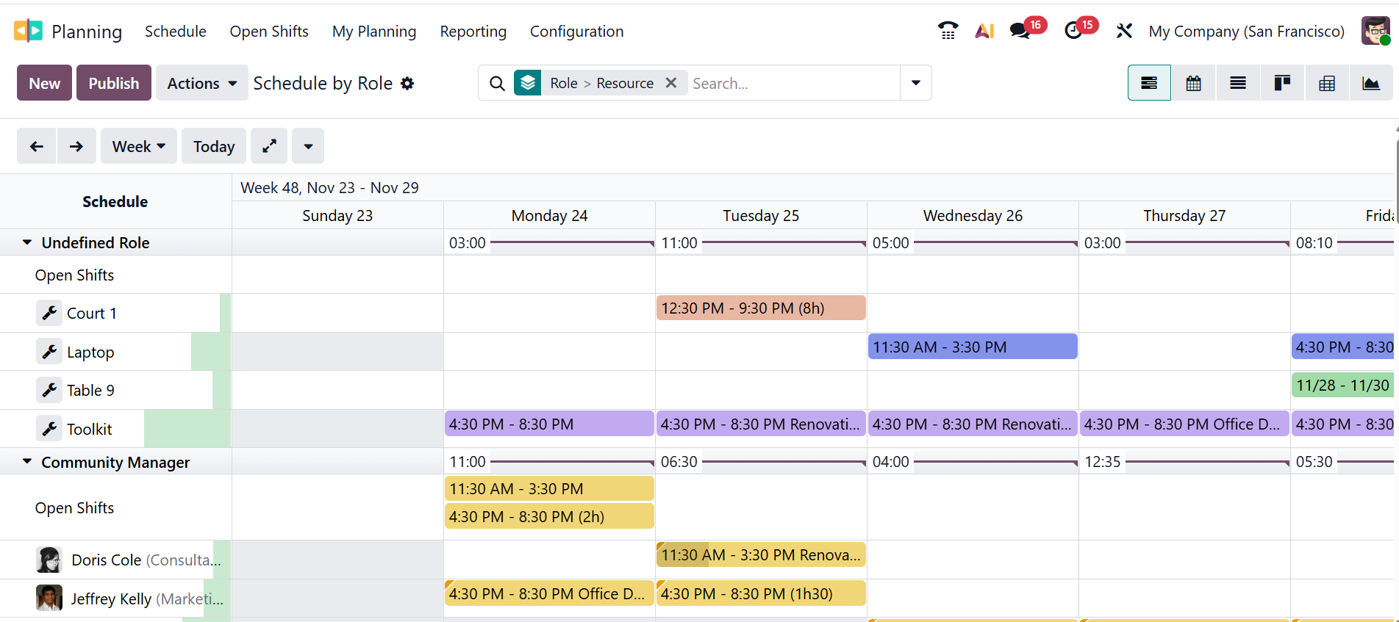1399x622 pixels.
Task: Open the activities clock icon
Action: (x=1073, y=31)
